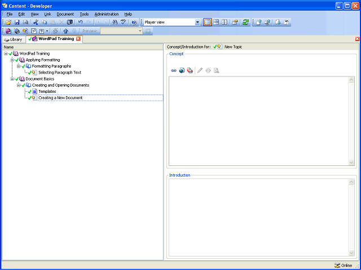The image size is (361, 270).
Task: Open the Administration menu
Action: point(107,14)
